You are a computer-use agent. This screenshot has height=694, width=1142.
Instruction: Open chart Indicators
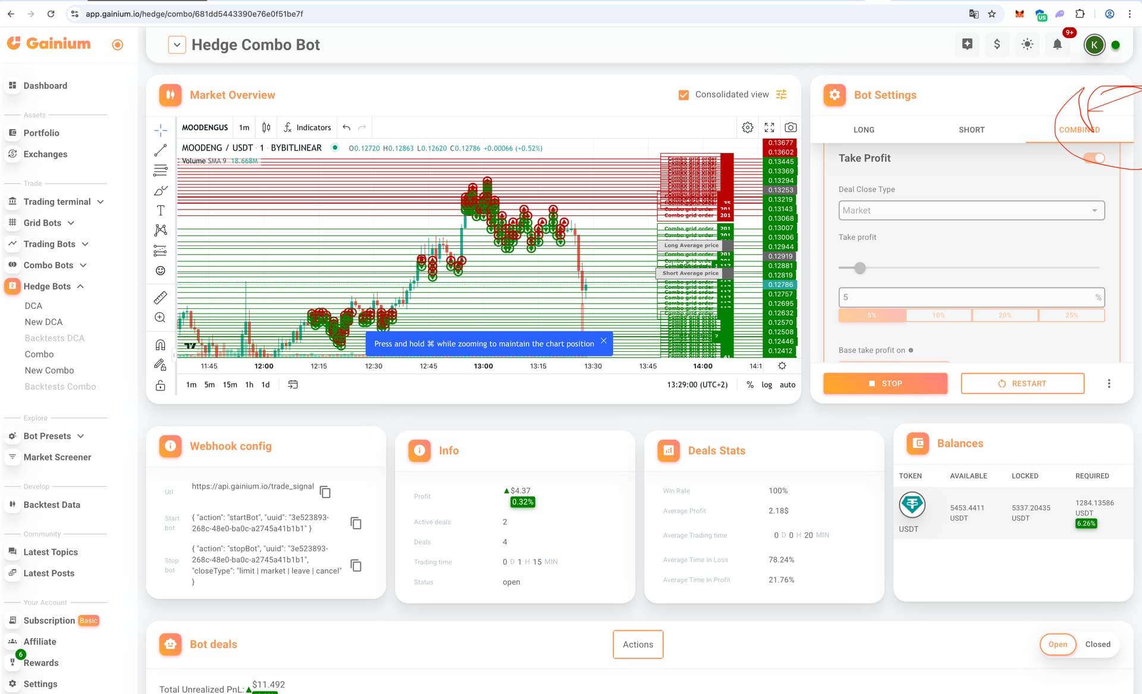[x=308, y=127]
